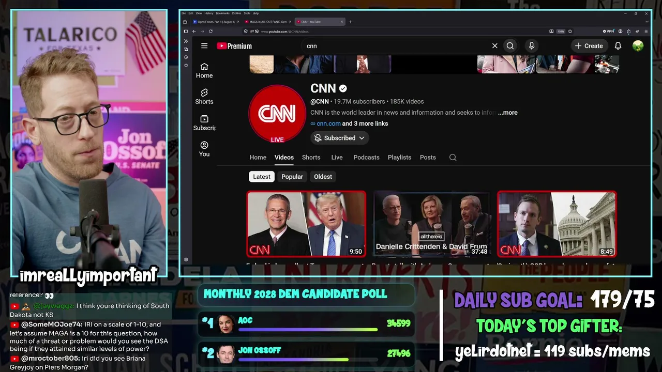Open the account avatar menu
The height and width of the screenshot is (372, 662).
click(638, 46)
